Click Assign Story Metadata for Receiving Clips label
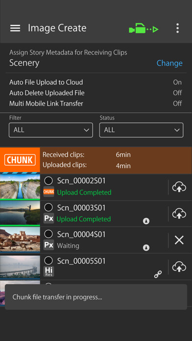Screen dimensions: 192x341 pos(68,52)
